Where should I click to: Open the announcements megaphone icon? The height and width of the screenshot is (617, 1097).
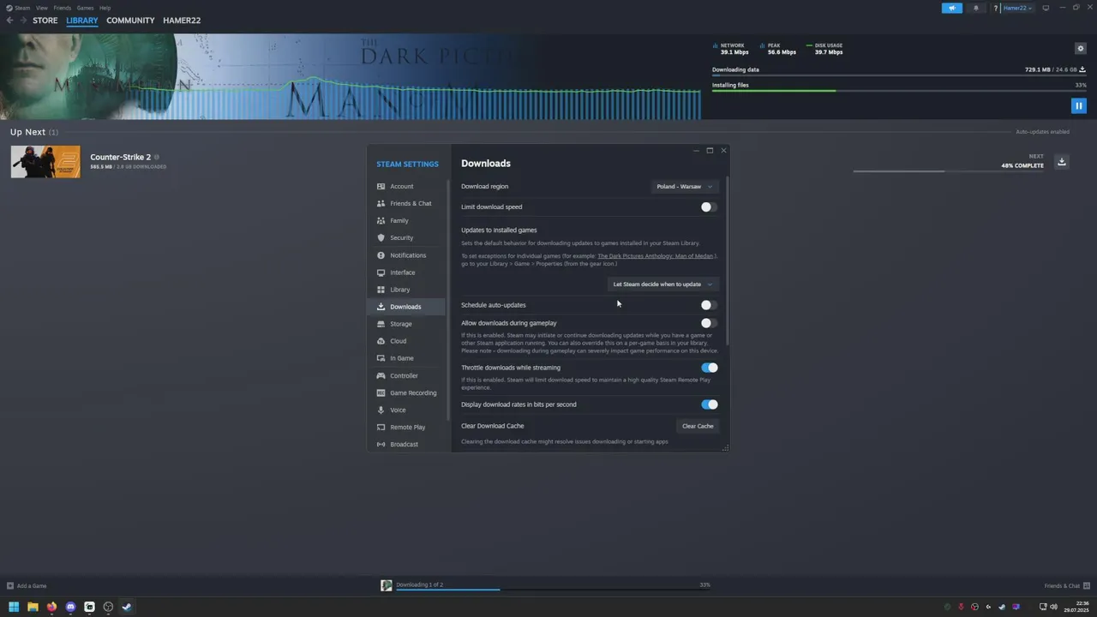[x=951, y=8]
